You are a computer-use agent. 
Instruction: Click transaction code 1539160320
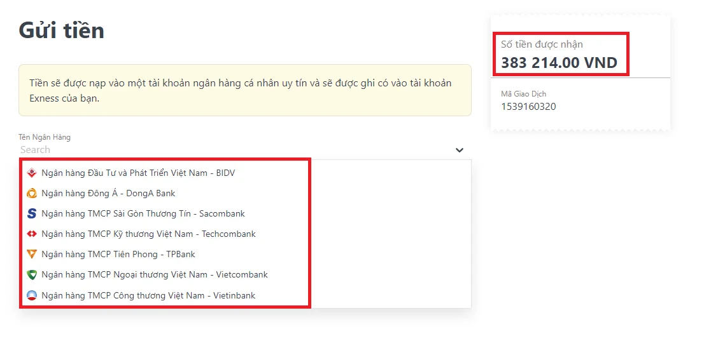click(x=528, y=107)
